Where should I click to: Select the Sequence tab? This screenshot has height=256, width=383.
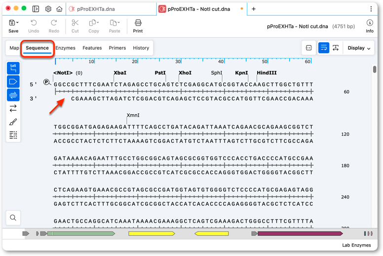tap(37, 48)
